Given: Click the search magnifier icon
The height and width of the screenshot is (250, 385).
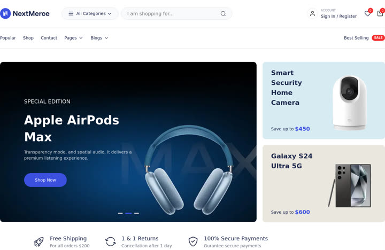Looking at the screenshot, I should click(x=223, y=13).
